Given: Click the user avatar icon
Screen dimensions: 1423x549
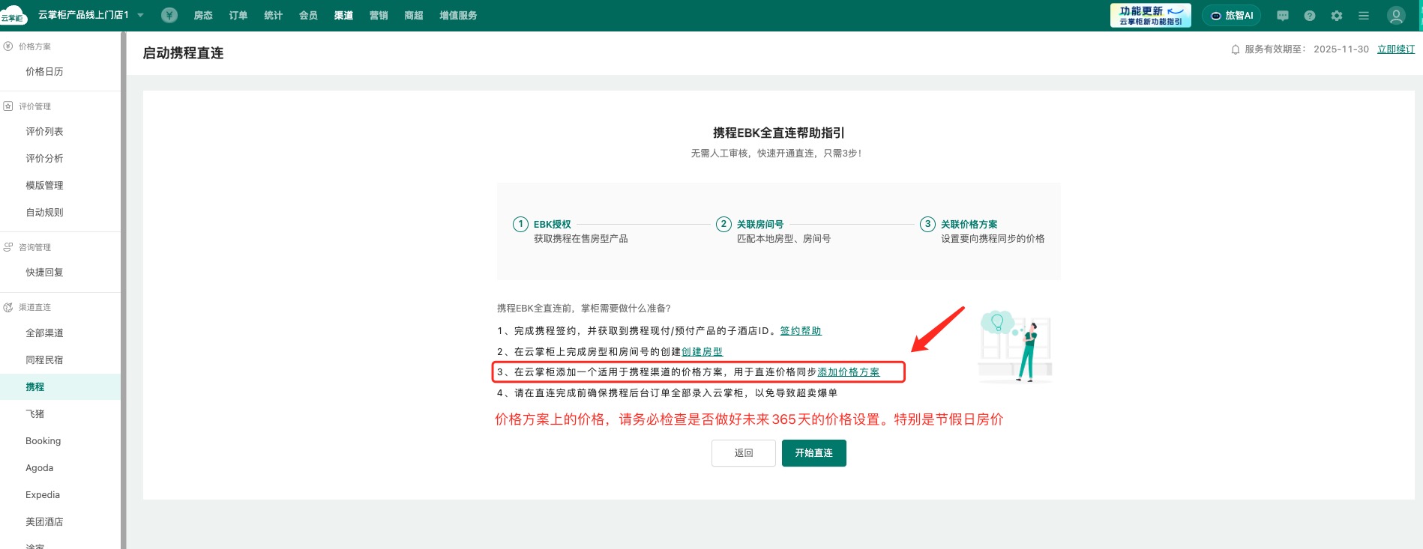Looking at the screenshot, I should [x=1396, y=15].
